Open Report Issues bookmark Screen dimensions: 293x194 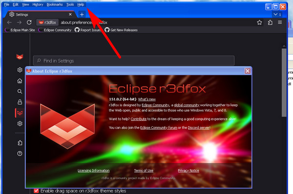(88, 30)
